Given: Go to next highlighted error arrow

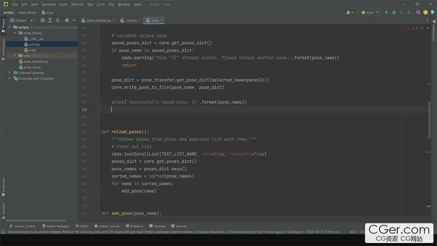Looking at the screenshot, I should [x=428, y=28].
